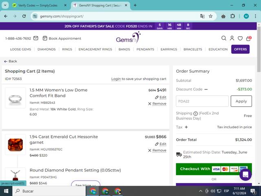Open the Bracelets menu
261x196 pixels.
click(x=193, y=49)
